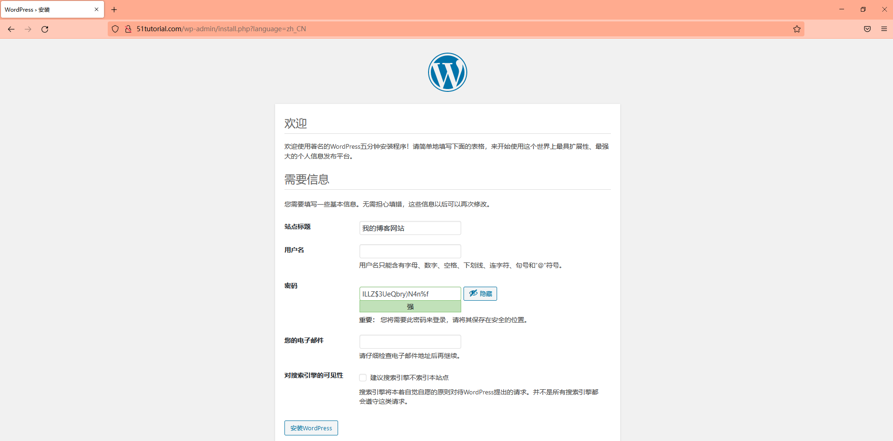Click the 密码 password field
This screenshot has height=441, width=893.
[410, 294]
